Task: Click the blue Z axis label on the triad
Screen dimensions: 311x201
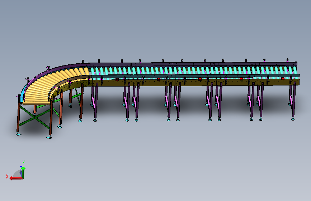Action: point(21,168)
